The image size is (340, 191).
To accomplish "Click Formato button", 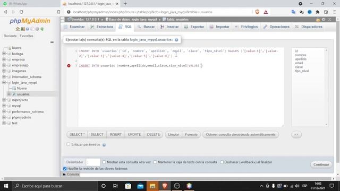I will [x=191, y=134].
